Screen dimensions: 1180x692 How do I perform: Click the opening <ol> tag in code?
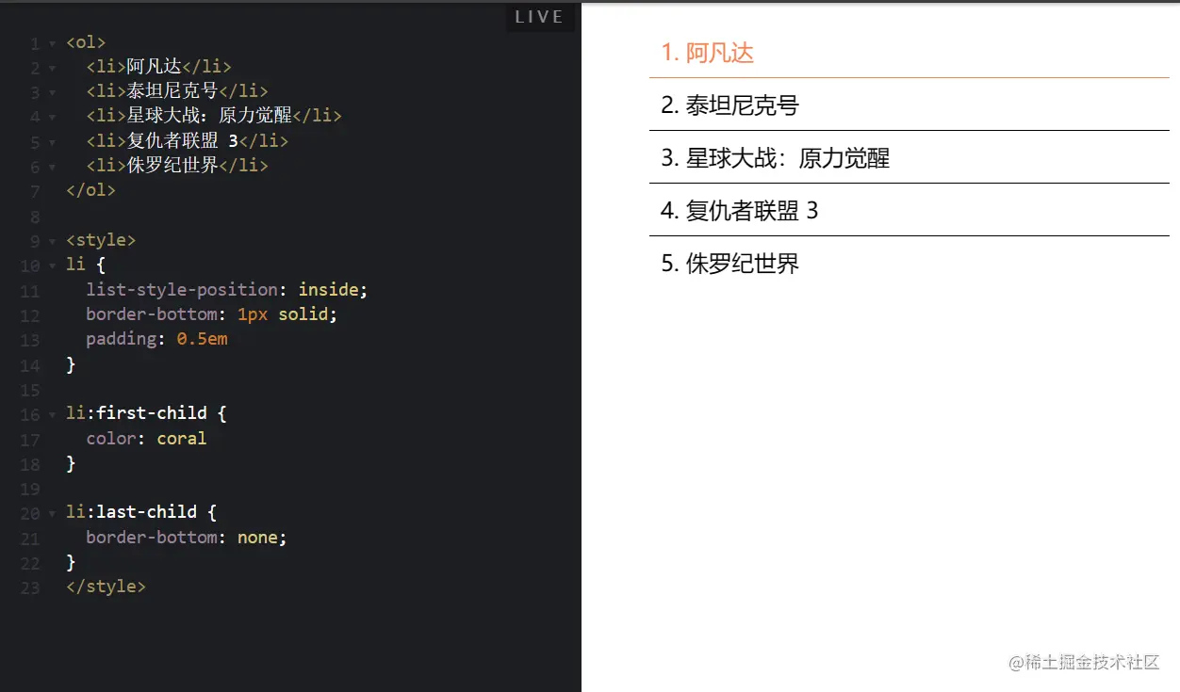tap(86, 42)
